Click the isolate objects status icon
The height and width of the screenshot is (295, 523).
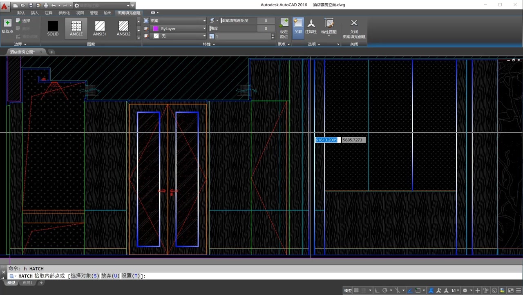pos(486,291)
